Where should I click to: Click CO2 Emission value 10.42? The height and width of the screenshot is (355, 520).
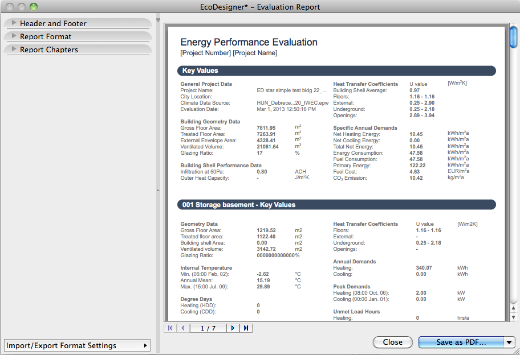tap(416, 178)
